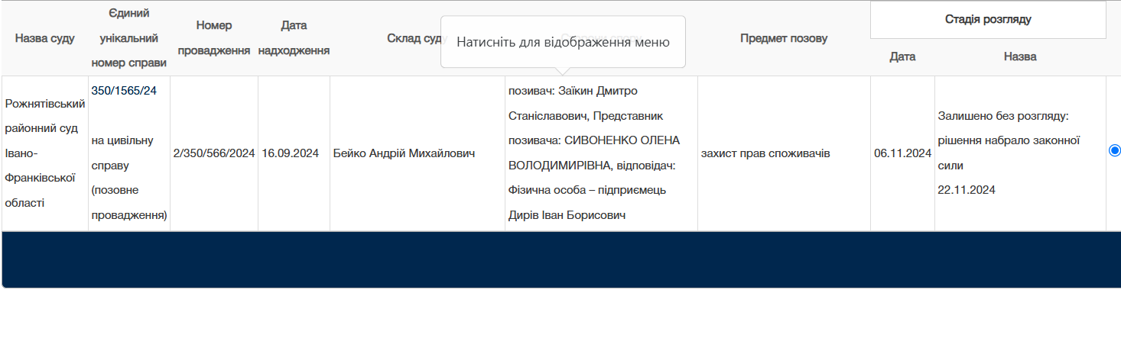Image resolution: width=1121 pixels, height=338 pixels.
Task: Click the 'Предмет позову' column header
Action: click(x=783, y=38)
